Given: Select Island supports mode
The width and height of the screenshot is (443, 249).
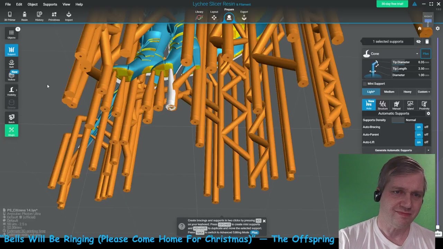Looking at the screenshot, I should (x=410, y=105).
